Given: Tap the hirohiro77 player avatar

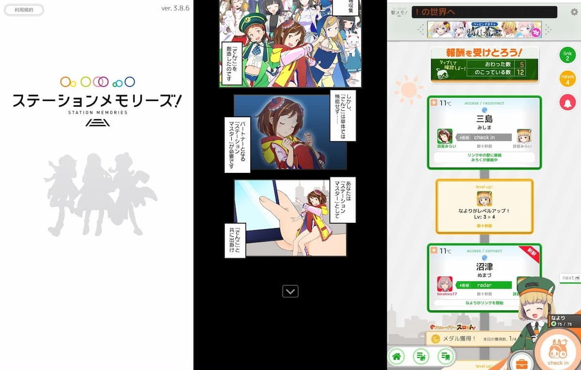Looking at the screenshot, I should [445, 284].
